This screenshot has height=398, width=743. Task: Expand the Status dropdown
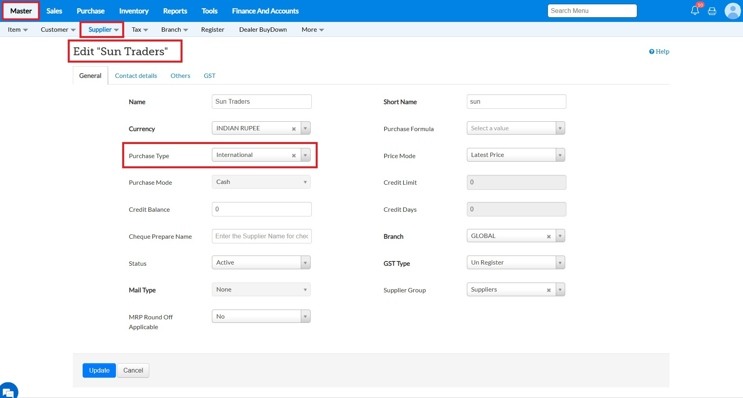point(261,263)
